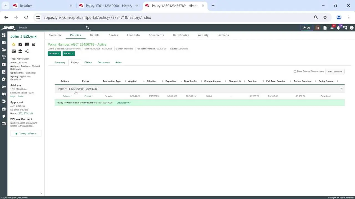The image size is (355, 199).
Task: Open the notifications bell icon
Action: [338, 28]
